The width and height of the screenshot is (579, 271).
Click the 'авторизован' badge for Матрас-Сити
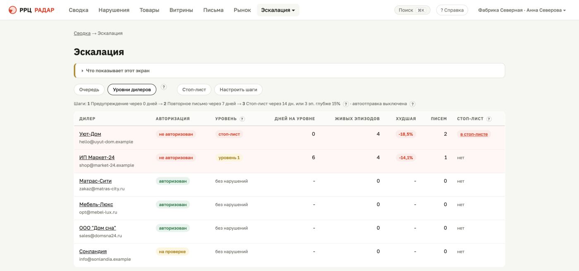pyautogui.click(x=173, y=181)
